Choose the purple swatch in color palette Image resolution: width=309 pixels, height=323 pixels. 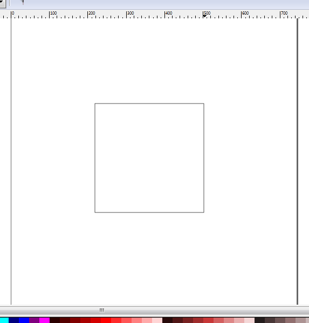point(34,320)
